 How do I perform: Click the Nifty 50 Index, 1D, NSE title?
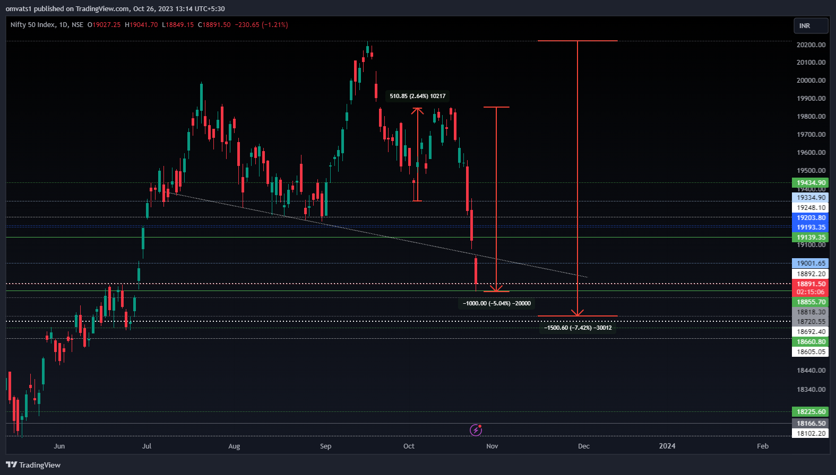click(x=47, y=25)
